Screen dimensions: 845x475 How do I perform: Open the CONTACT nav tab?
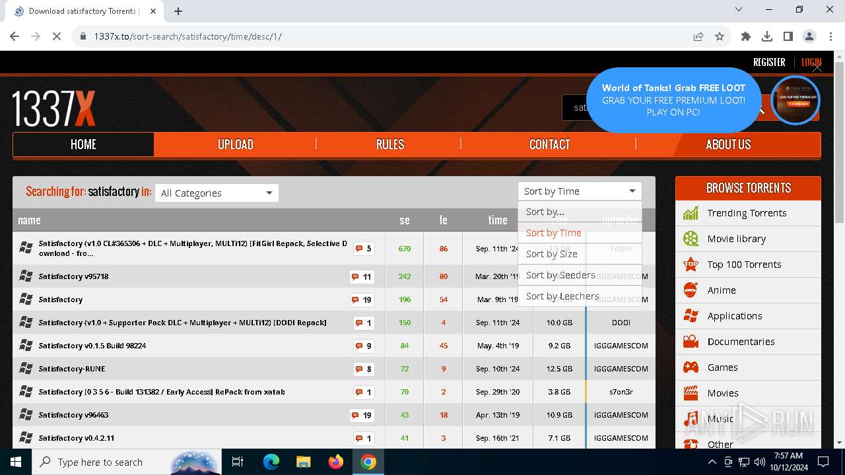(x=549, y=144)
